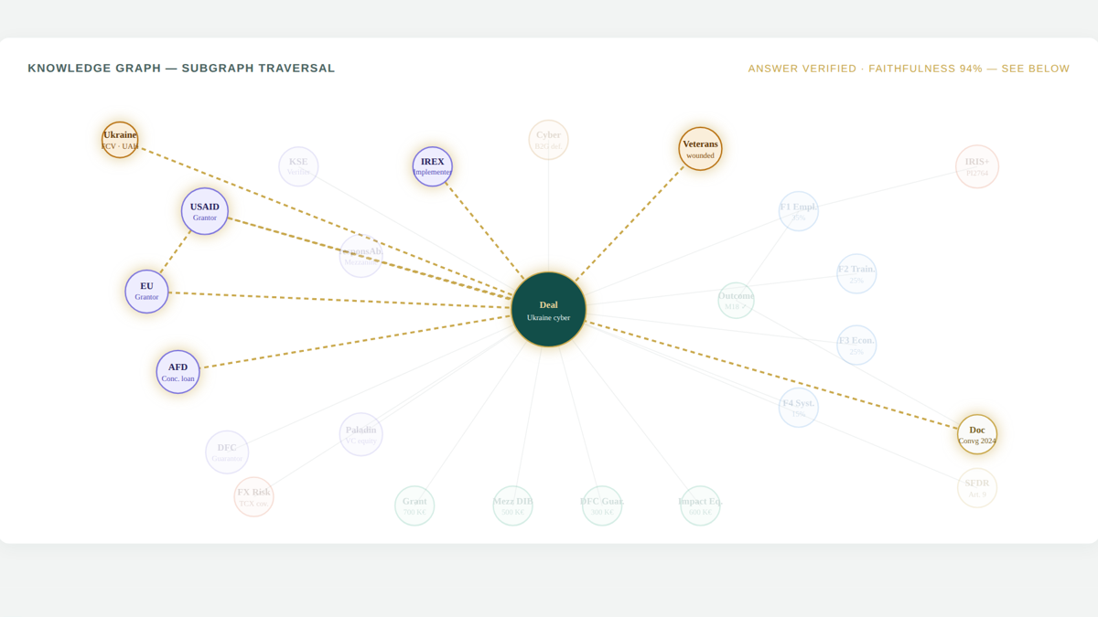The image size is (1098, 617).
Task: Click the Ukraine ICV UAH node
Action: coord(120,140)
